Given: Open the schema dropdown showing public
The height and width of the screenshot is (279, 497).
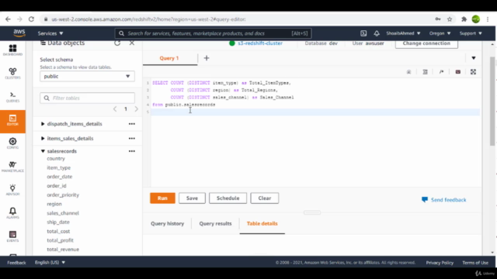Looking at the screenshot, I should click(x=87, y=76).
